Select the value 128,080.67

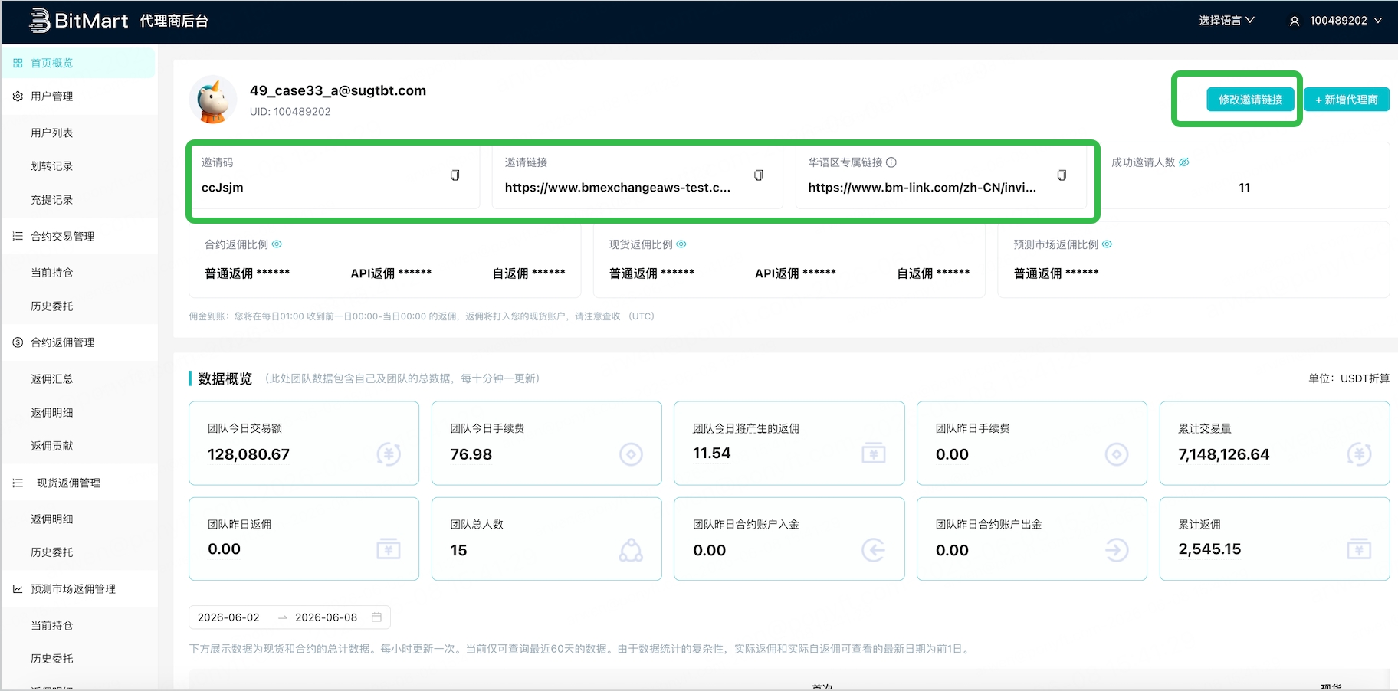[248, 454]
